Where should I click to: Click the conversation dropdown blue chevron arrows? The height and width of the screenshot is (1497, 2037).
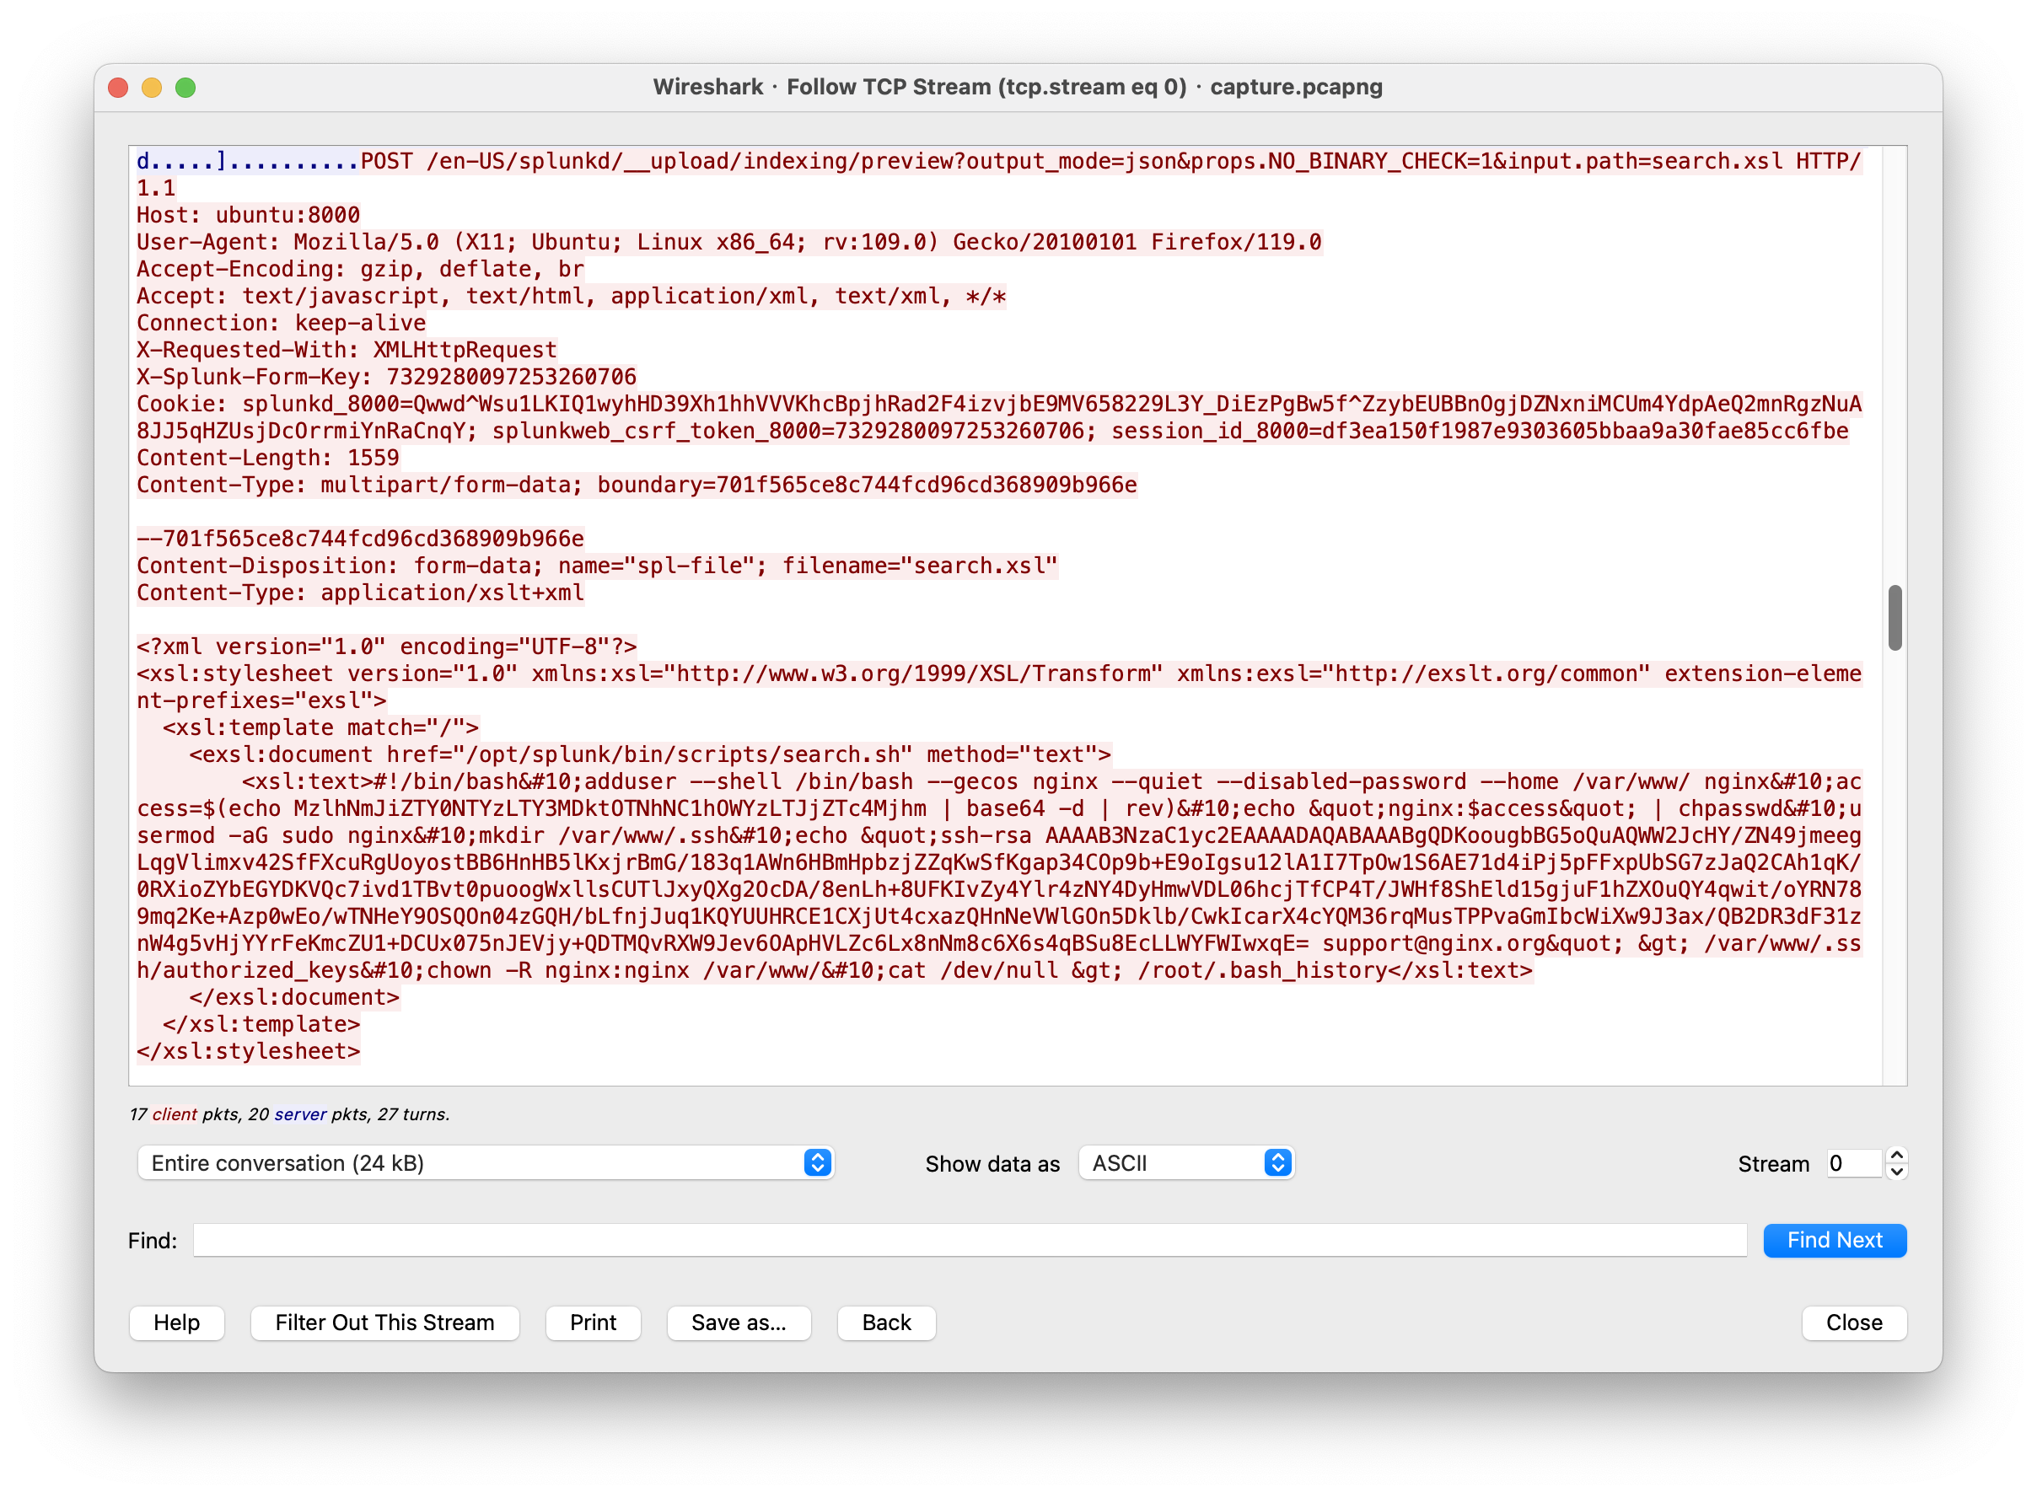pyautogui.click(x=817, y=1162)
